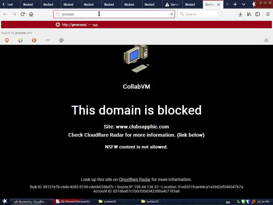The height and width of the screenshot is (205, 273).
Task: Go to the browser home page
Action: pyautogui.click(x=31, y=14)
